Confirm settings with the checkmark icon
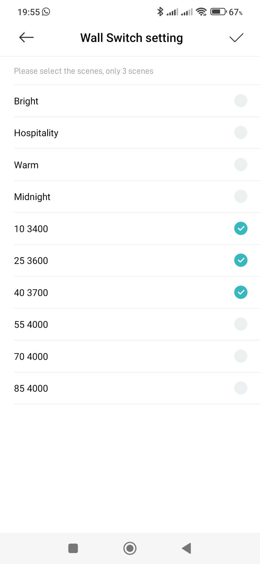 point(236,38)
